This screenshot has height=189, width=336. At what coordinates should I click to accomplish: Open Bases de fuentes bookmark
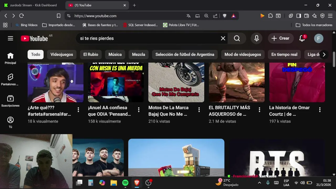pos(100,25)
